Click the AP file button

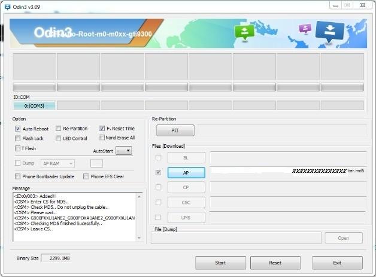click(186, 172)
